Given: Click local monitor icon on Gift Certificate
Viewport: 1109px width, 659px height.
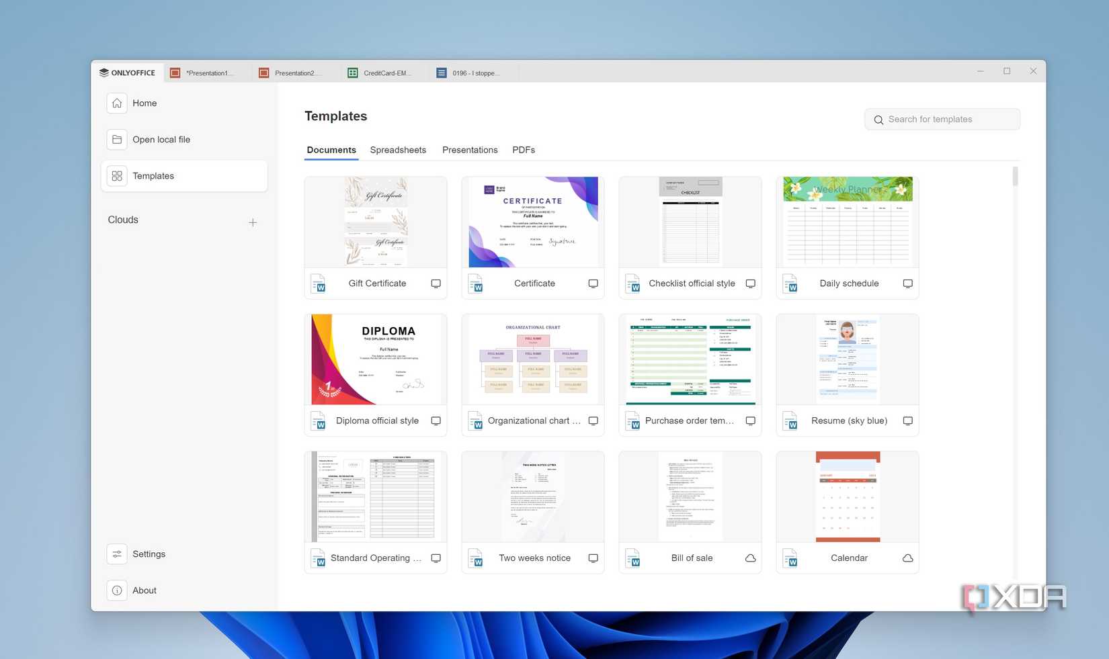Looking at the screenshot, I should click(436, 283).
